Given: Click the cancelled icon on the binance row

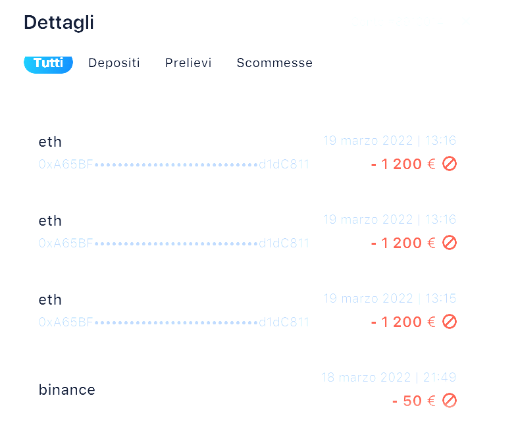Looking at the screenshot, I should tap(450, 400).
